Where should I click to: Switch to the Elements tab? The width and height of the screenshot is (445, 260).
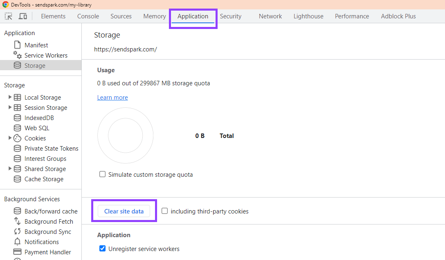(53, 16)
